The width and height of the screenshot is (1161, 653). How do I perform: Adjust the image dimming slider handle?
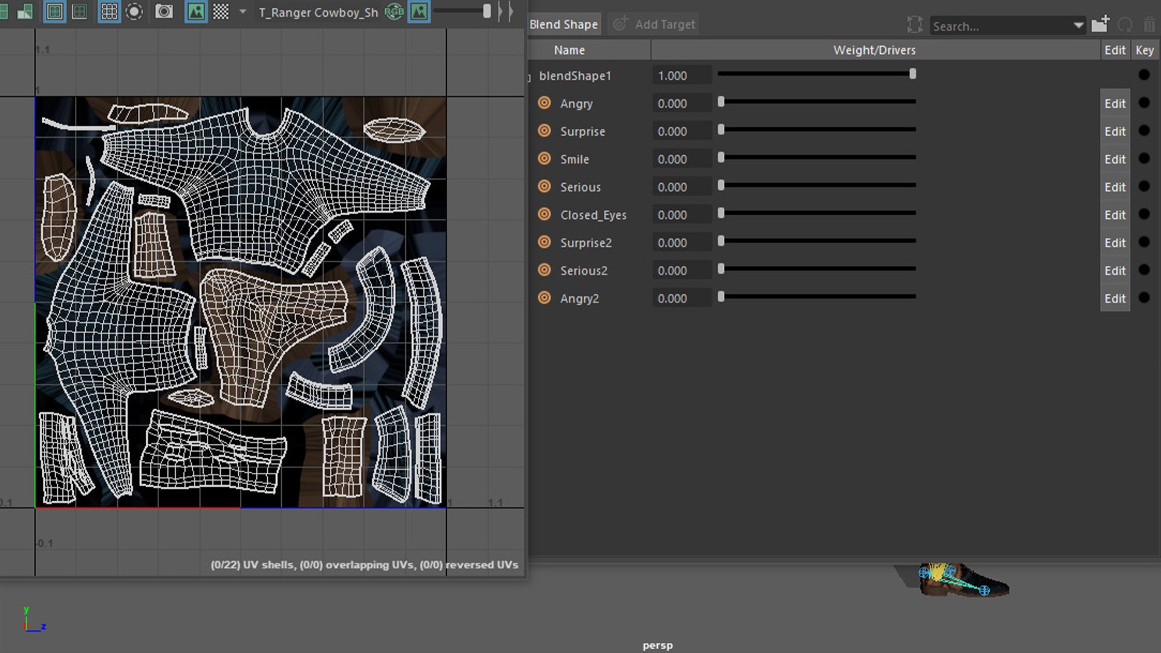tap(487, 11)
